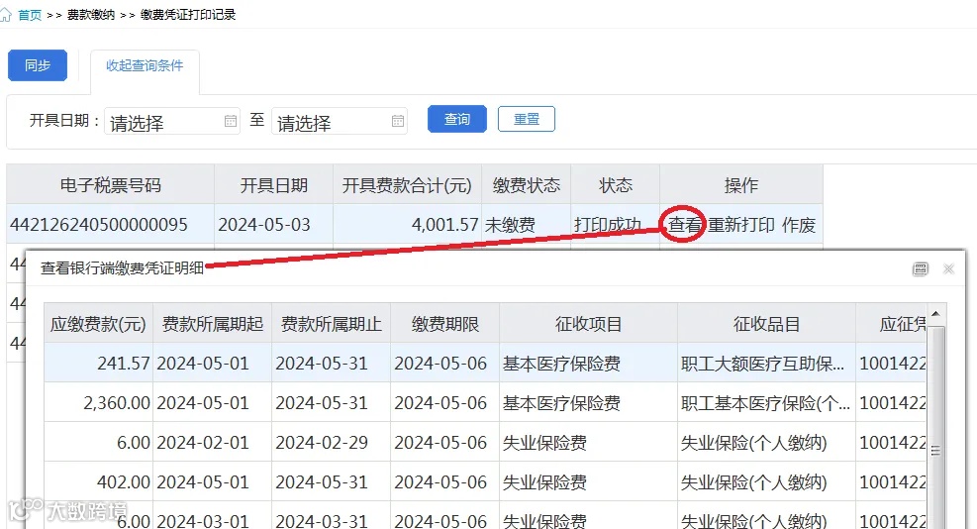This screenshot has width=977, height=529.
Task: Click the 缴费期限 column header
Action: click(444, 324)
